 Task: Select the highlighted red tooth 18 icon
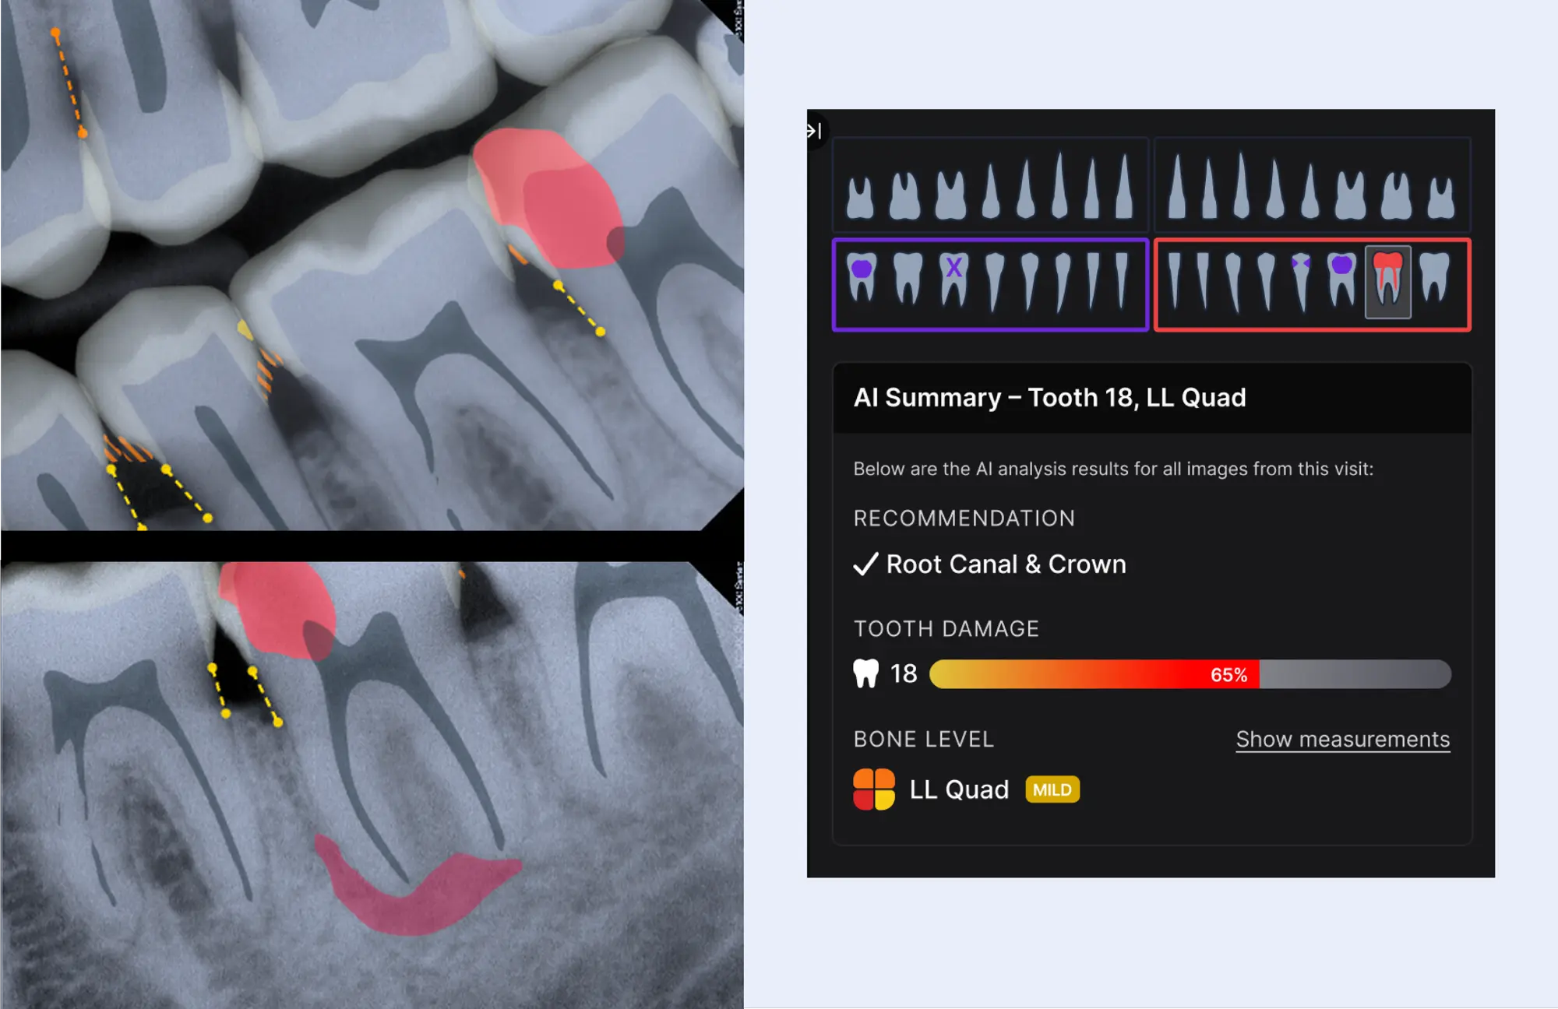(x=1387, y=283)
